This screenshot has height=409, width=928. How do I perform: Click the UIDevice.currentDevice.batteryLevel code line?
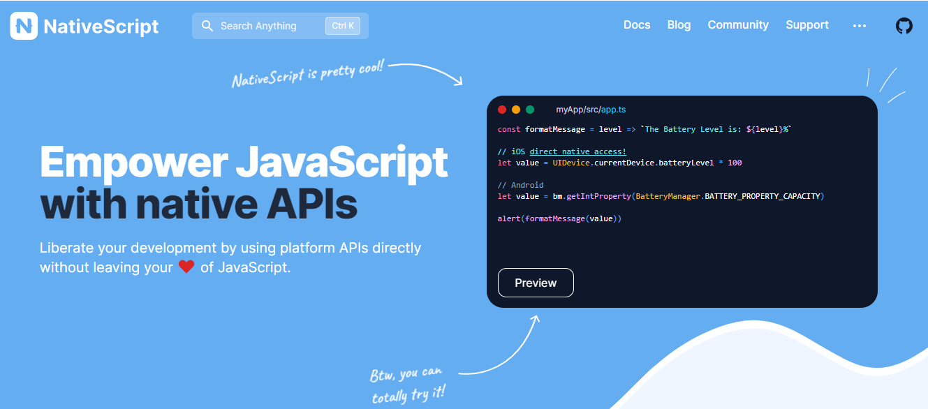tap(620, 163)
